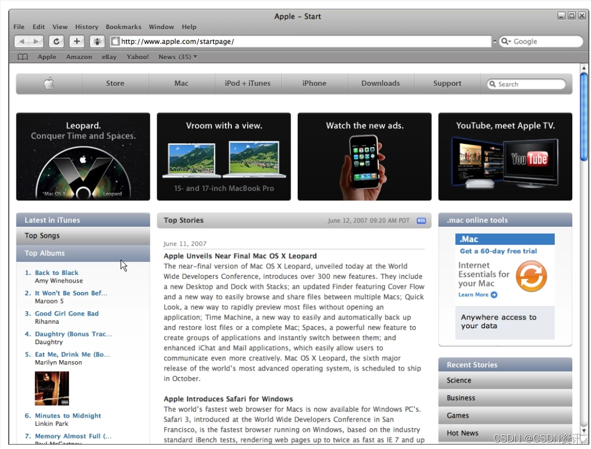Click the Google search field
This screenshot has width=591, height=449.
pyautogui.click(x=541, y=41)
